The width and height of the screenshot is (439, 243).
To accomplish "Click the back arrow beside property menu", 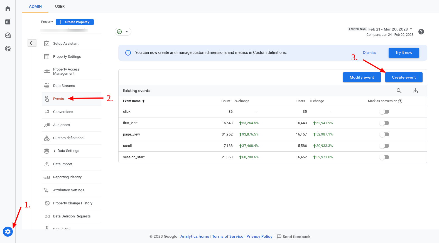I will tap(32, 43).
